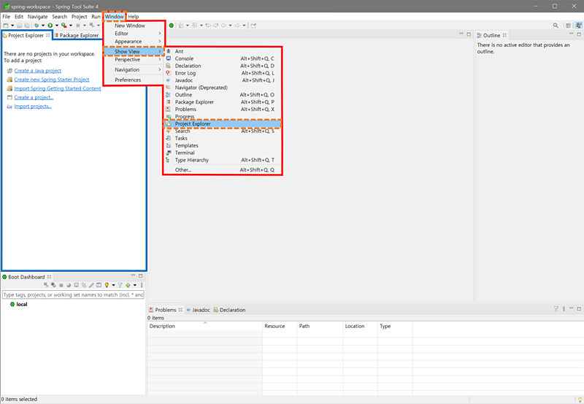Viewport: 584px width, 404px height.
Task: Click the Boot Dashboard open browser icon
Action: point(69,285)
